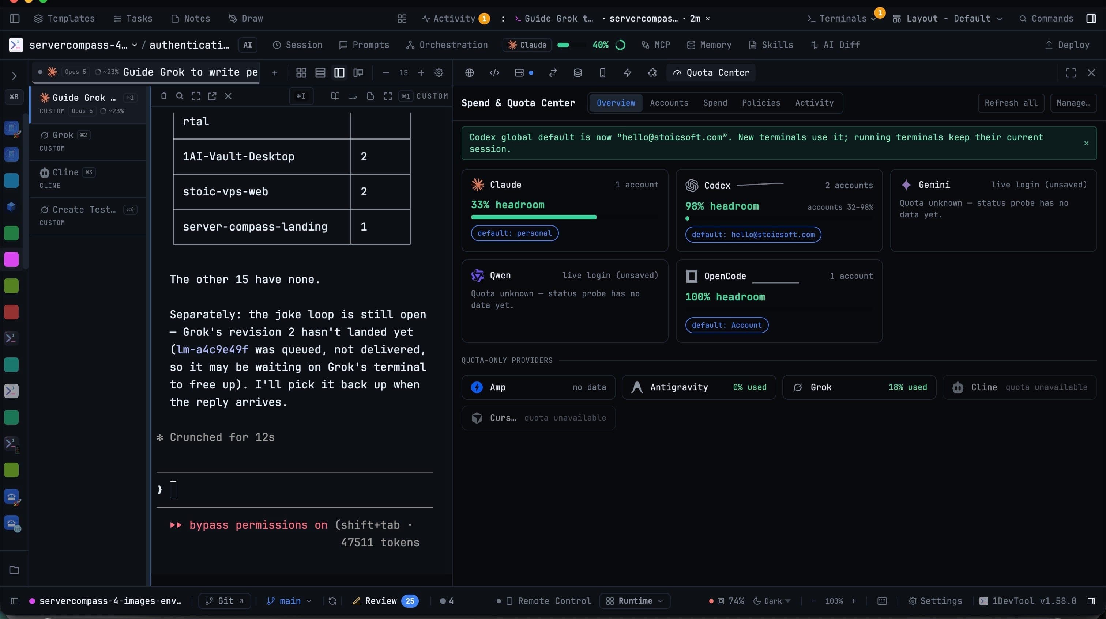Open the browser globe panel icon

(470, 73)
